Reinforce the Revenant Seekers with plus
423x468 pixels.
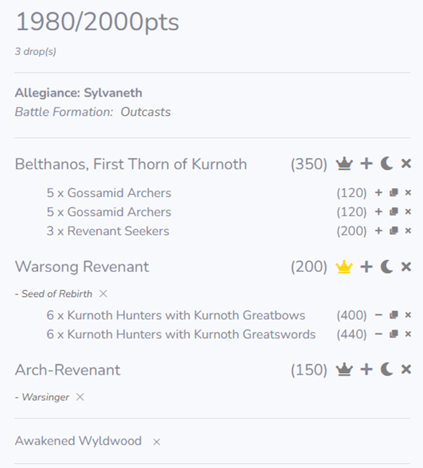click(378, 231)
